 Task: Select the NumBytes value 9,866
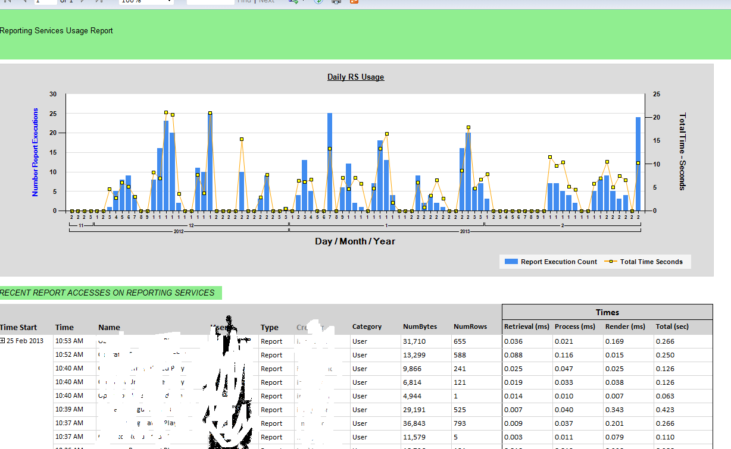[413, 369]
